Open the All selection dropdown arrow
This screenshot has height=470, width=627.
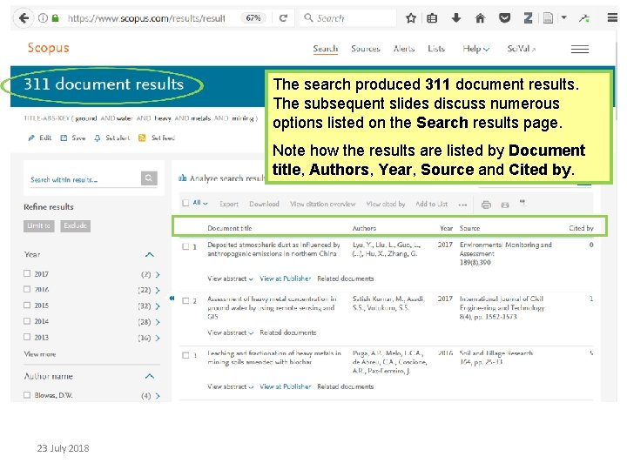206,204
